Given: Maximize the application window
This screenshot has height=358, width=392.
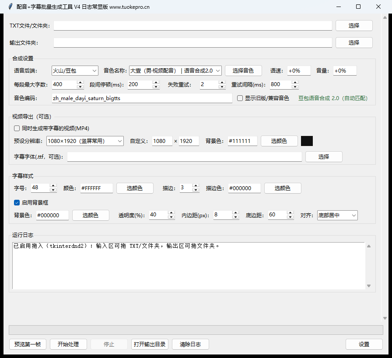Looking at the screenshot, I should pos(358,7).
